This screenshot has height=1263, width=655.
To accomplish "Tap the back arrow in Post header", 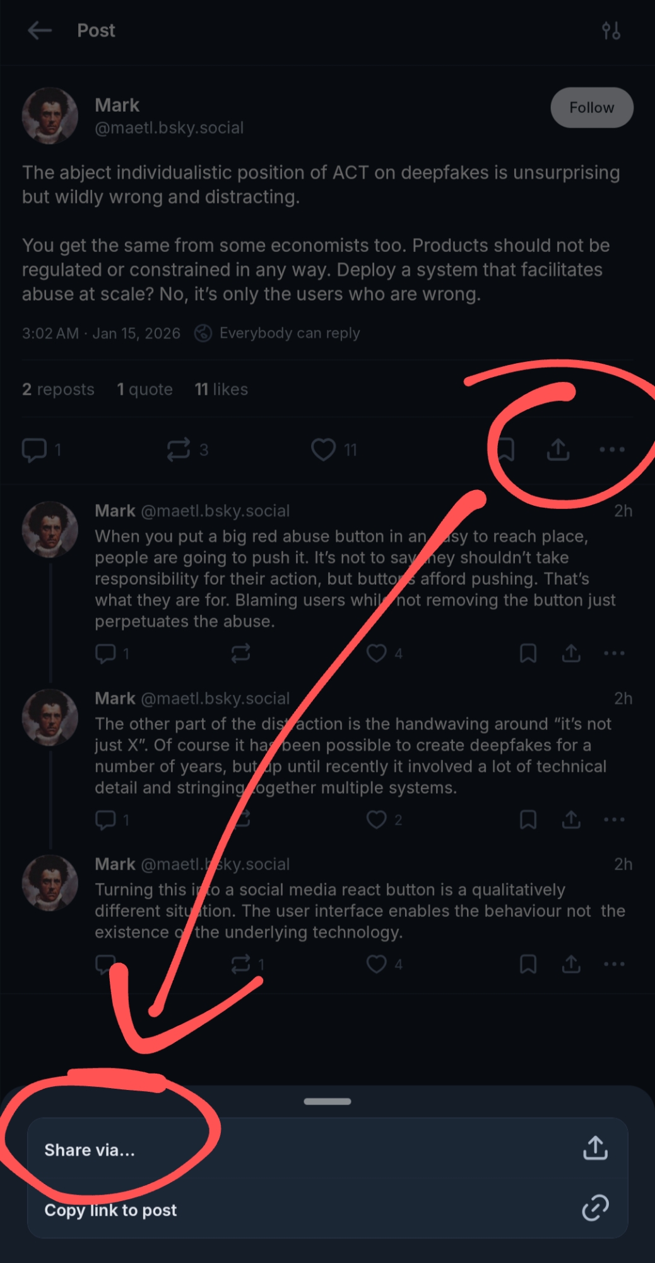I will [x=40, y=30].
